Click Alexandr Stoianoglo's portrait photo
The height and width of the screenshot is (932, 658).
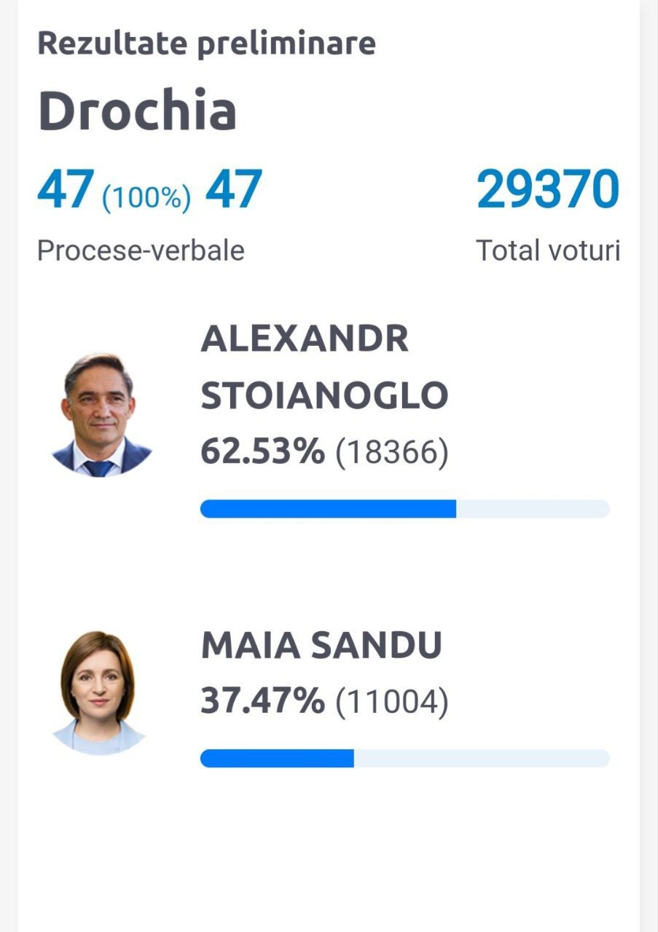[x=101, y=414]
